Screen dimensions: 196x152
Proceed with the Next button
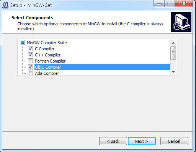(142, 141)
